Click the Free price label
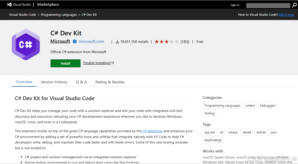 pos(200,42)
